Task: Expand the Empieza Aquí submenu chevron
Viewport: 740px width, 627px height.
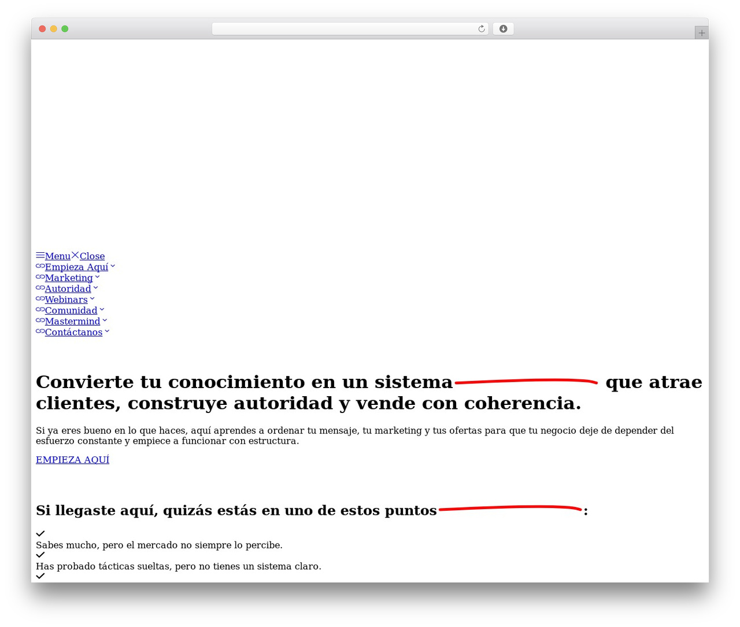Action: pos(113,266)
